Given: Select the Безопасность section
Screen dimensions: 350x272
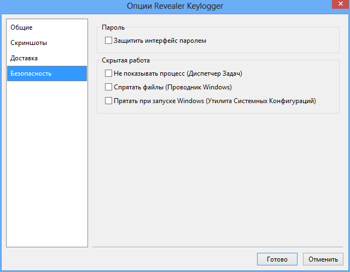Looking at the screenshot, I should pos(47,73).
